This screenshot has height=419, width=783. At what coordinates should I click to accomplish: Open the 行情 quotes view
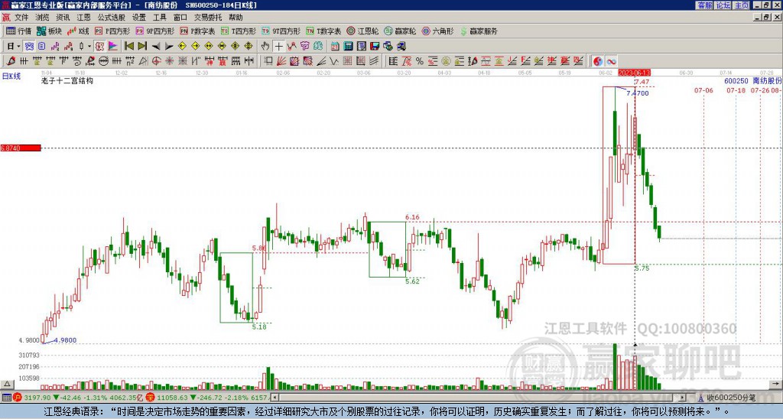pyautogui.click(x=19, y=31)
